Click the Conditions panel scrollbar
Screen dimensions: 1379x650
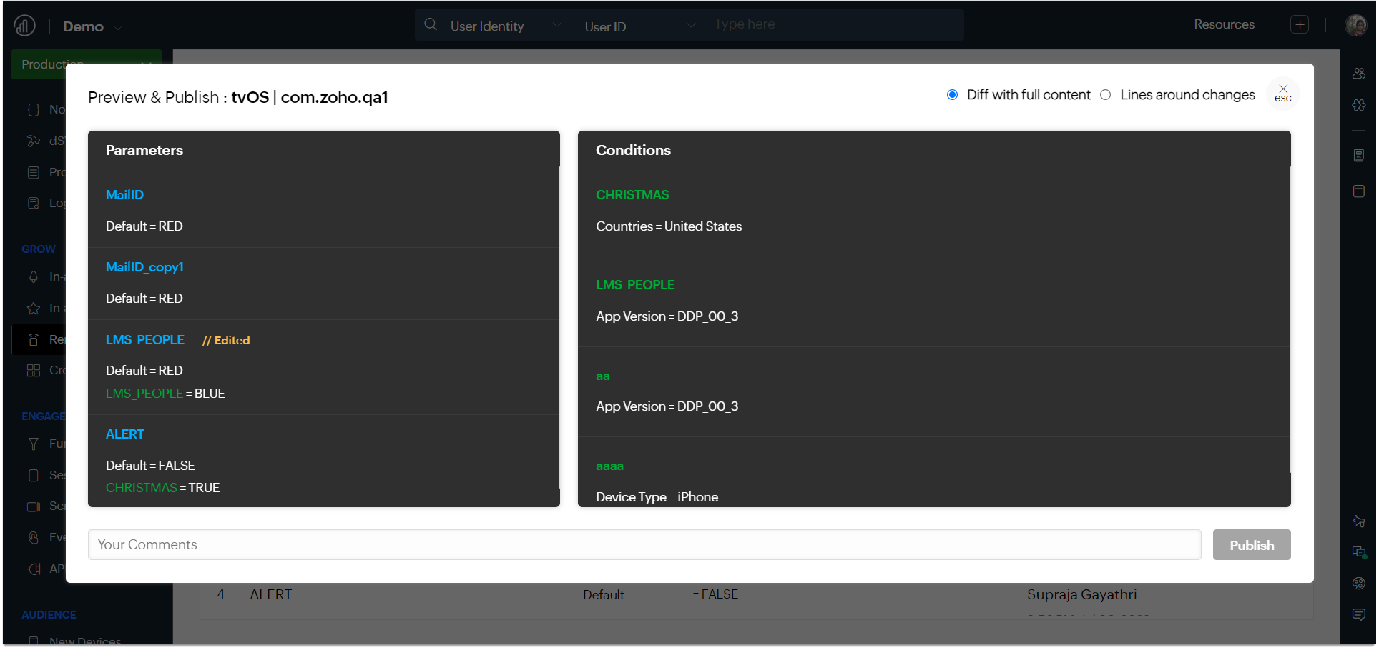coord(1290,319)
